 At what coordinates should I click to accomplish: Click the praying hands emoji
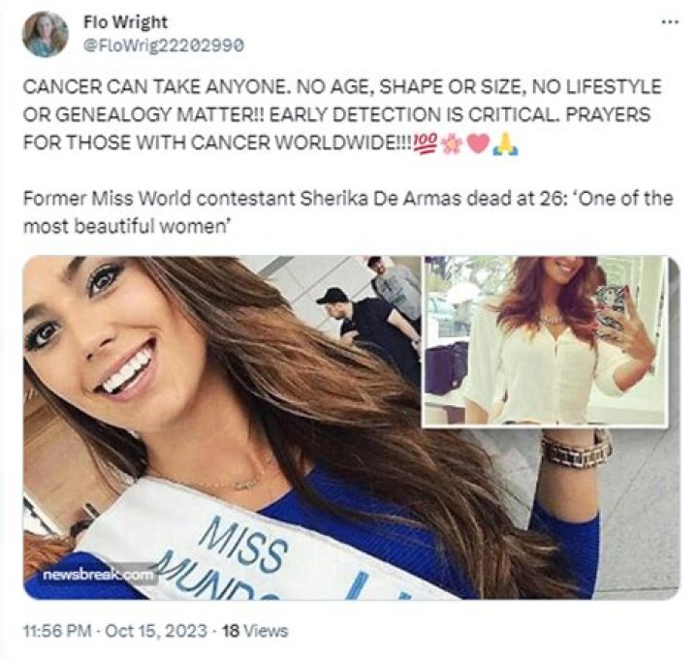(x=504, y=143)
